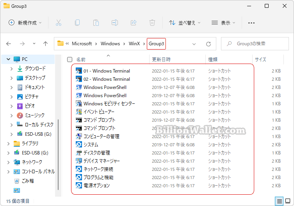Click the Windows breadcrumb segment

tap(110, 44)
